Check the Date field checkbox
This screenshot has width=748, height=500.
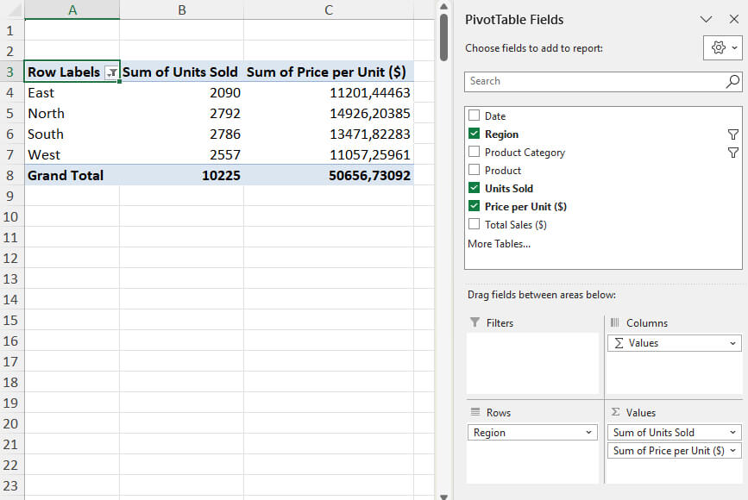[474, 116]
